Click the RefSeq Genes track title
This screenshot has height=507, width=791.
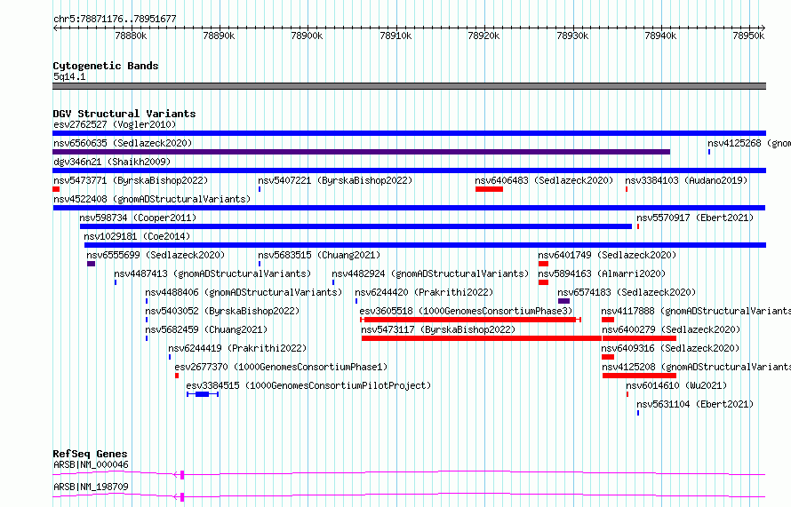(x=90, y=454)
